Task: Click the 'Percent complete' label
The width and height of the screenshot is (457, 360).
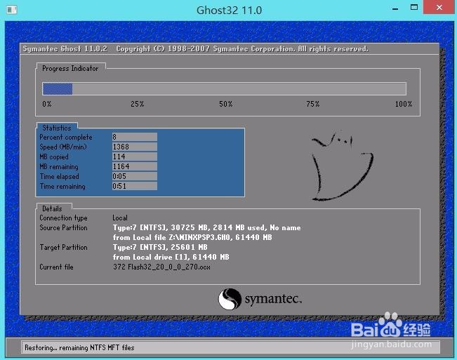Action: coord(66,137)
